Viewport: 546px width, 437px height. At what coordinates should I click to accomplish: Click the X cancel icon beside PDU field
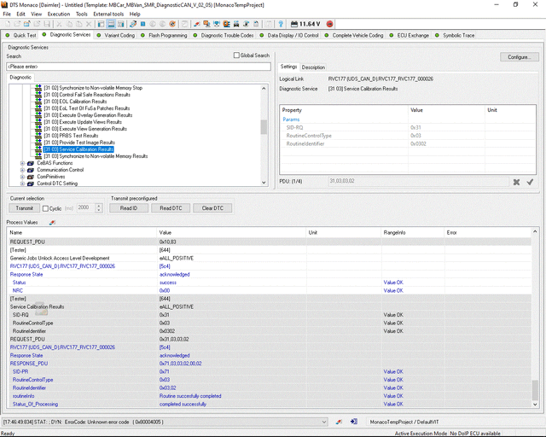tap(516, 182)
